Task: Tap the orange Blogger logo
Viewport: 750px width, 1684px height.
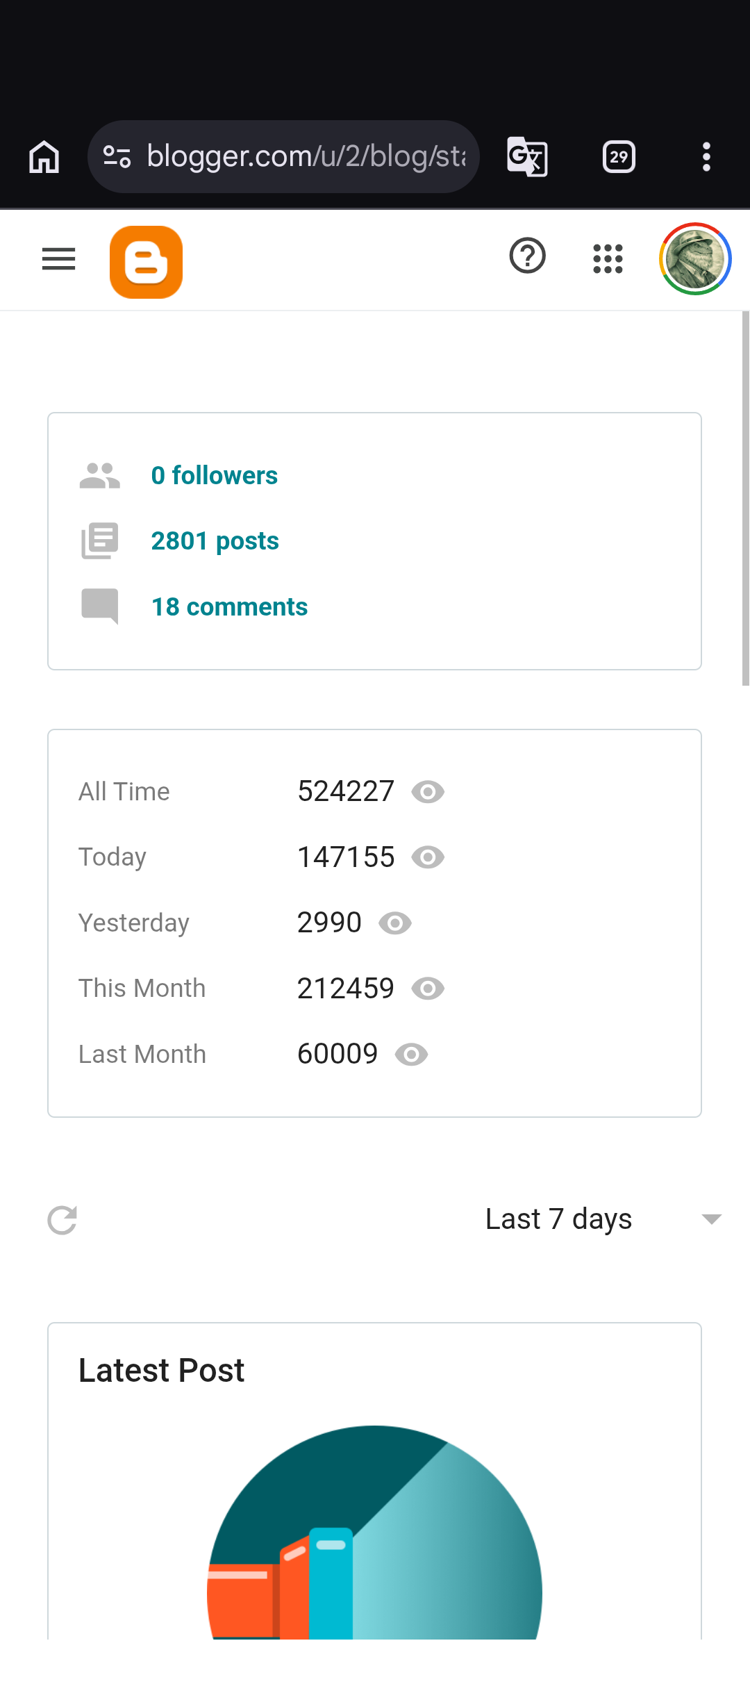Action: click(x=146, y=262)
